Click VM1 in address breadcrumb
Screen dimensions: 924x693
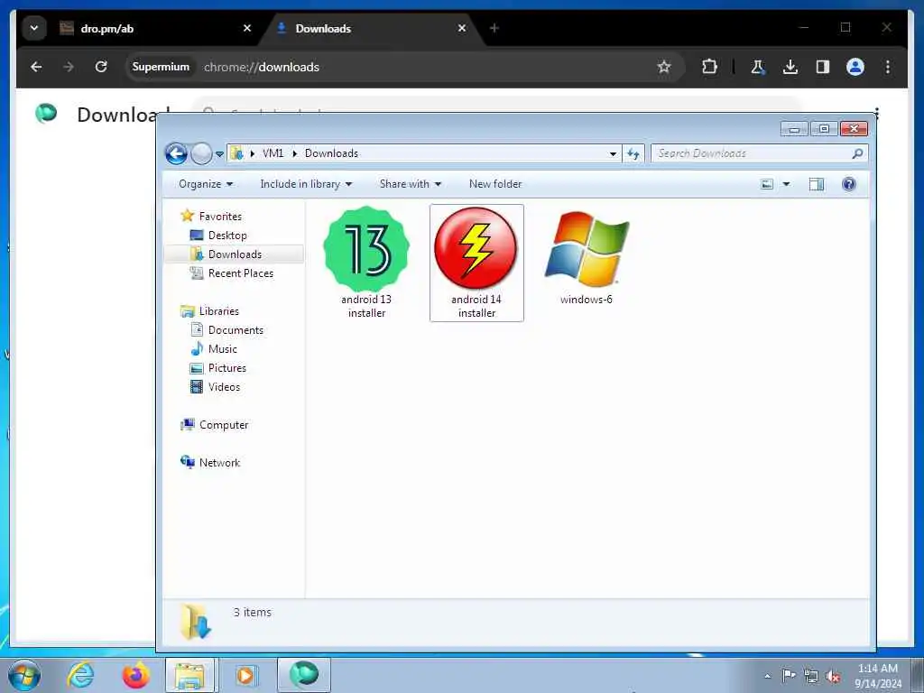[x=273, y=153]
